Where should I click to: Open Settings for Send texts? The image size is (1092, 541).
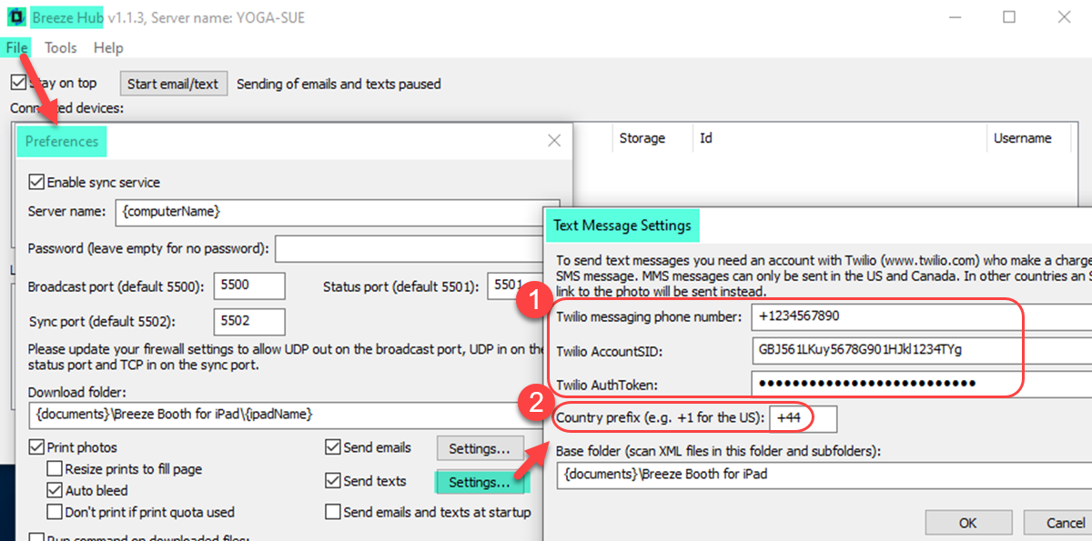pyautogui.click(x=480, y=482)
